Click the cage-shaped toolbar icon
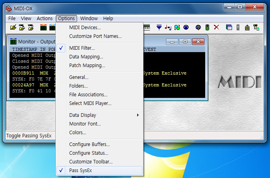The height and width of the screenshot is (178, 270). coord(247,27)
